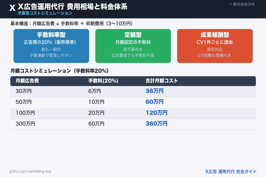Click the blue 360万円 total cost value
The width and height of the screenshot is (266, 177).
pyautogui.click(x=156, y=124)
